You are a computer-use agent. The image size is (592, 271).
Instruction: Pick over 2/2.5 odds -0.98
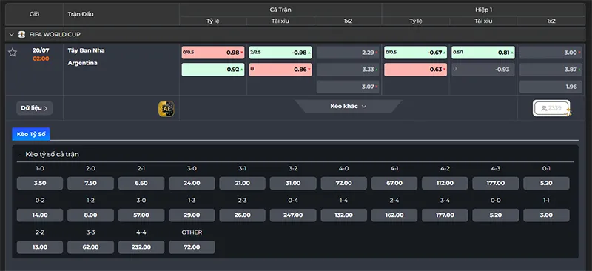tap(280, 53)
